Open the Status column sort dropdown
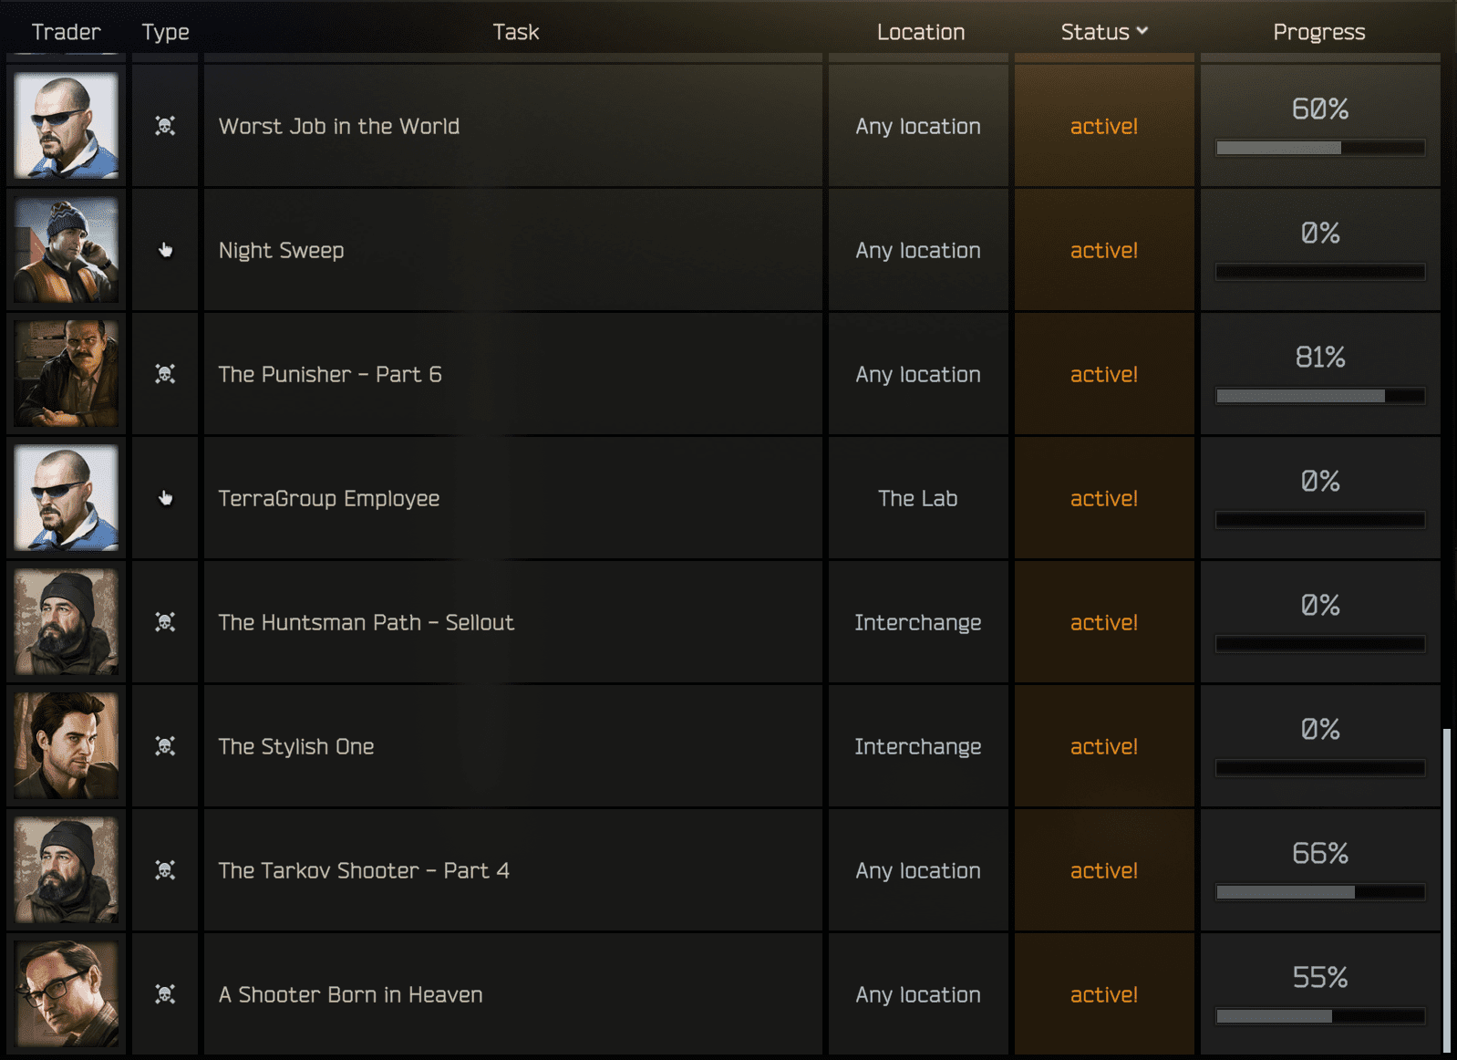Screen dimensions: 1457x1060 (x=1104, y=32)
